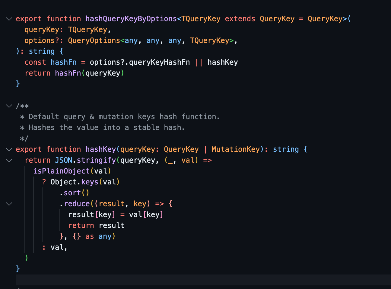Click hashFn in the const declaration

click(x=63, y=62)
